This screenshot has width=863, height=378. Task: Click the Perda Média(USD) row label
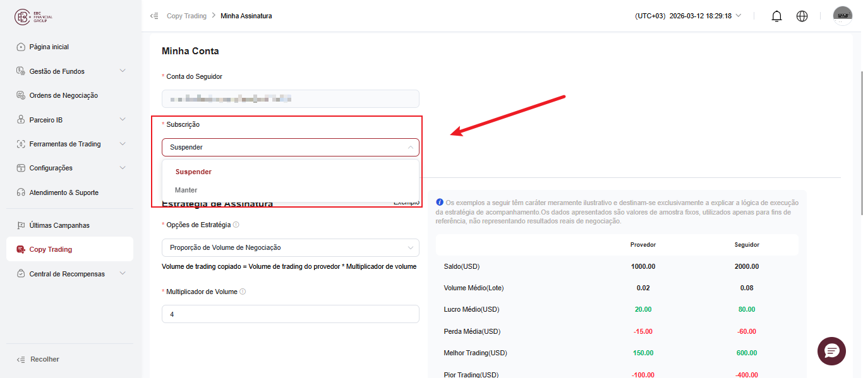click(473, 331)
